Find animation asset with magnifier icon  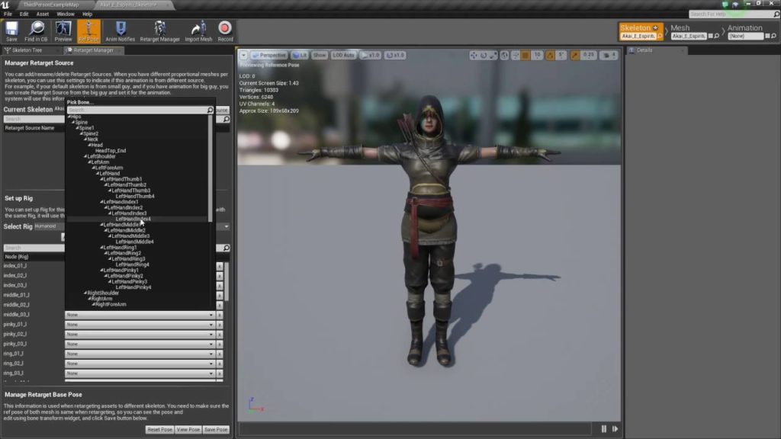click(x=773, y=36)
